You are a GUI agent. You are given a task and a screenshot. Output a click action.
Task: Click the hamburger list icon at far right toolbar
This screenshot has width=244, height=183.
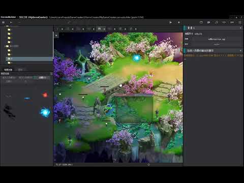coord(240,22)
